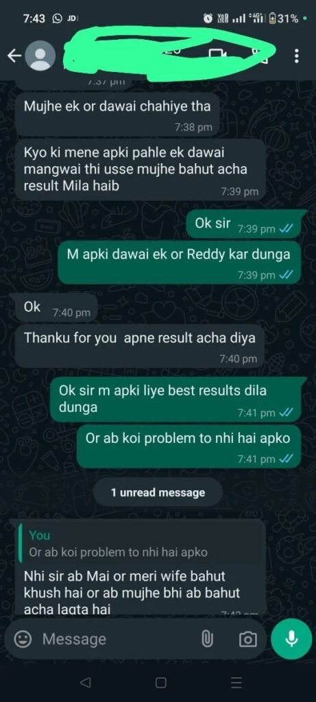The image size is (316, 702).
Task: Tap the '1 unread message' divider
Action: point(158,492)
